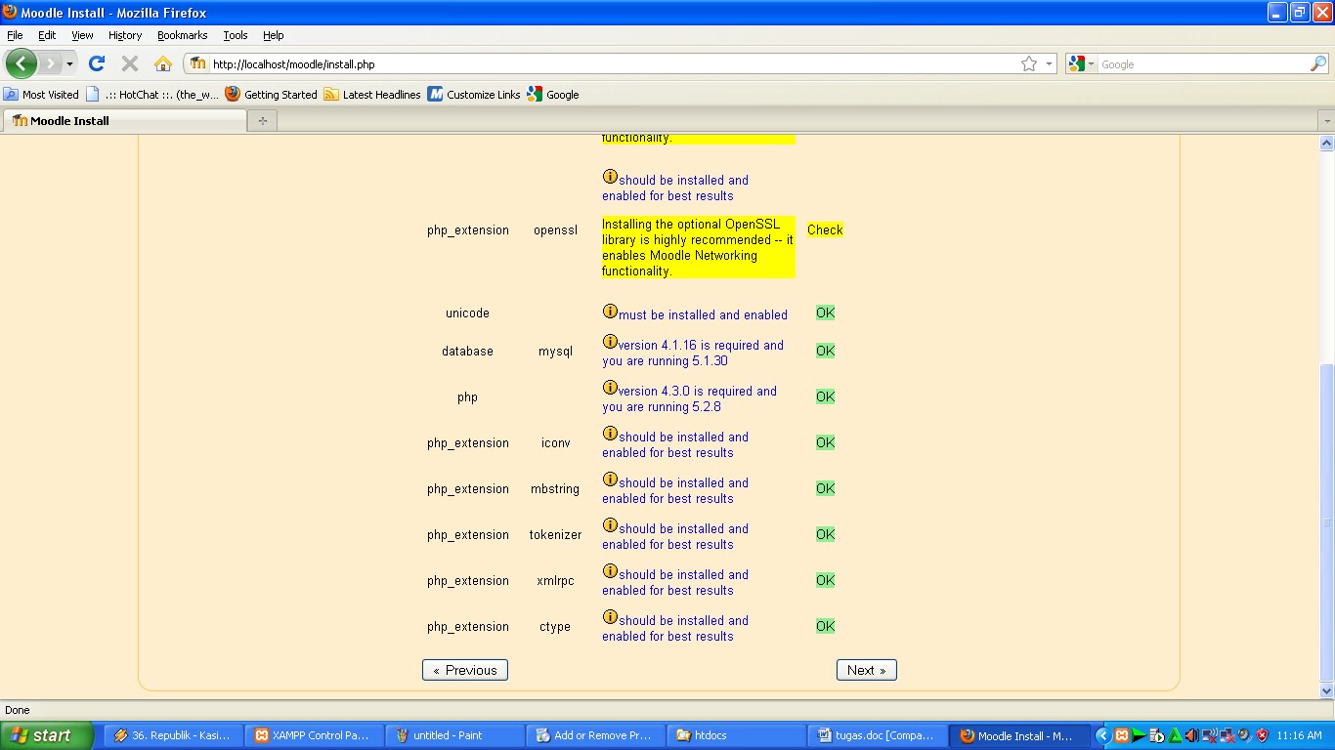Open the View menu

pos(82,35)
